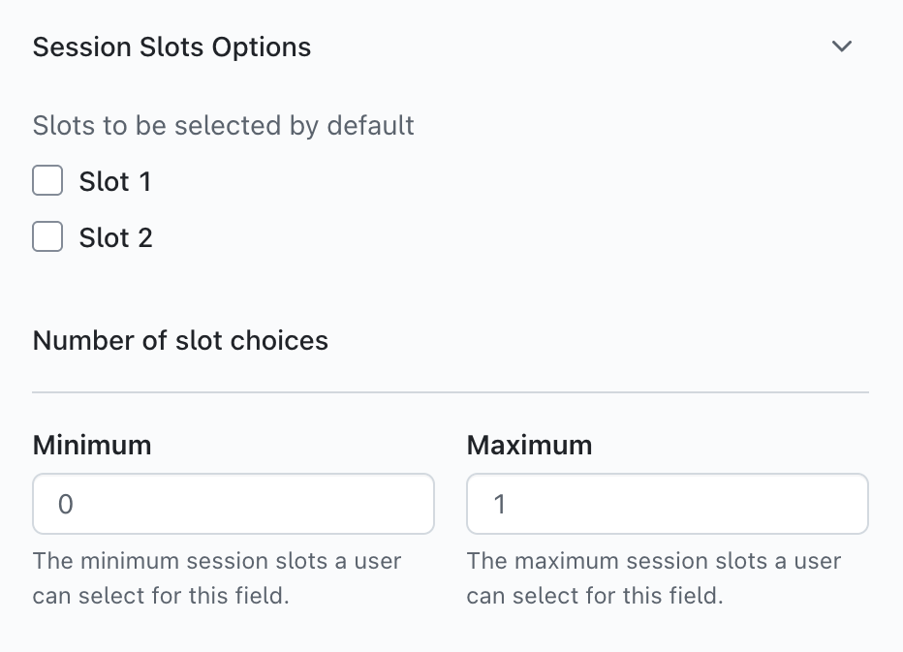This screenshot has height=652, width=903.
Task: Click 'Slots to be selected by default' label
Action: [223, 126]
